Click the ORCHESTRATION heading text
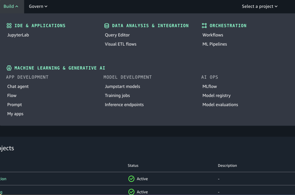 pyautogui.click(x=228, y=26)
